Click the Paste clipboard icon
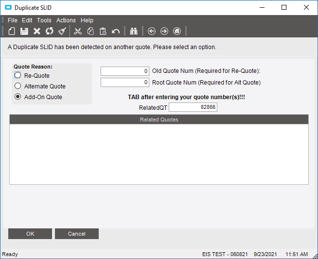This screenshot has height=259, width=318. coord(103,31)
